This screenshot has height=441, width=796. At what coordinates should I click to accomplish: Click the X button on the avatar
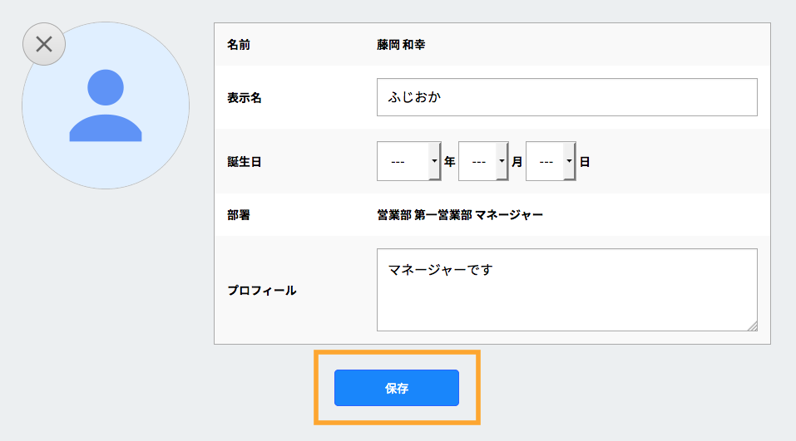pyautogui.click(x=44, y=44)
